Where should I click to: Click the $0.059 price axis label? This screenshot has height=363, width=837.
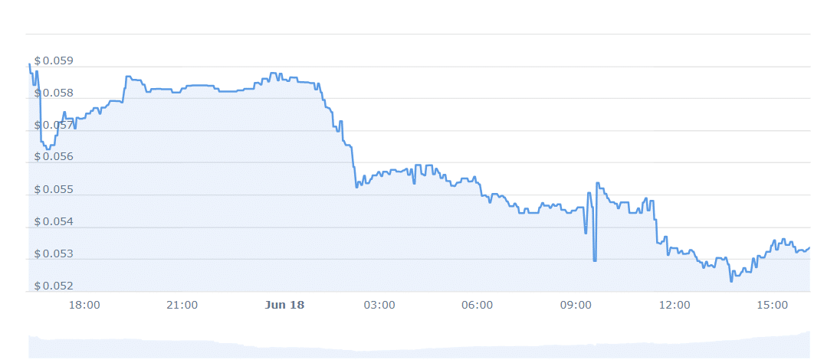[x=54, y=61]
